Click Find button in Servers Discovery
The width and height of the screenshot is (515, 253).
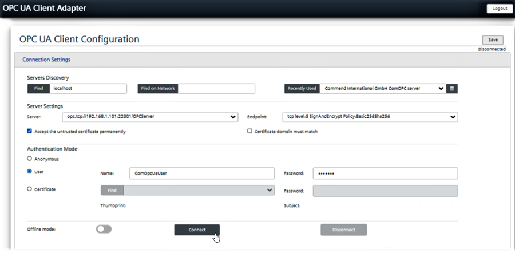38,89
